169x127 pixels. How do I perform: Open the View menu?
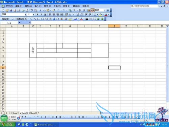[x=28, y=6]
